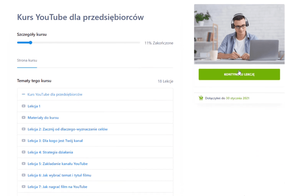Click the video icon for Lekcja 3

[x=24, y=141]
